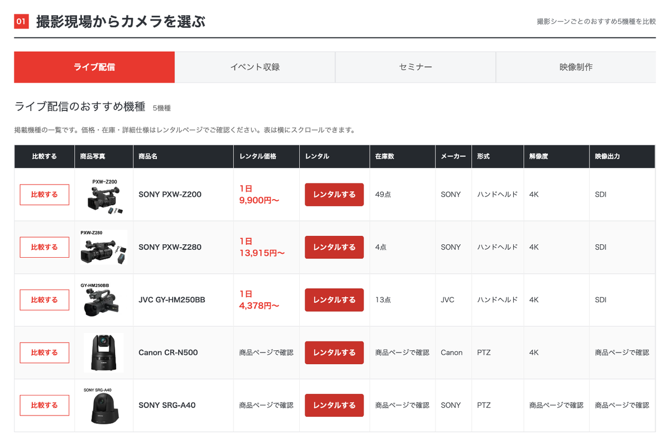The width and height of the screenshot is (670, 444).
Task: Switch to the イベント収録 tab
Action: (x=255, y=67)
